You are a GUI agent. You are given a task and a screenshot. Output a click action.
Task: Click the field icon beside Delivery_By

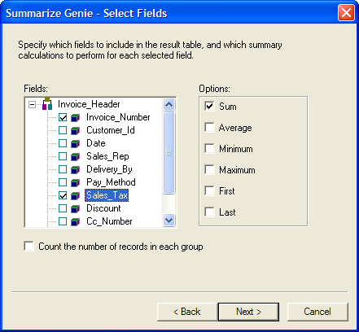pyautogui.click(x=75, y=169)
